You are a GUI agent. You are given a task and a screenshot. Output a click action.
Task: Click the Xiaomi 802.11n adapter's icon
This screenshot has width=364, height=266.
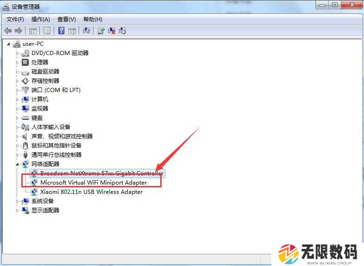click(x=34, y=192)
